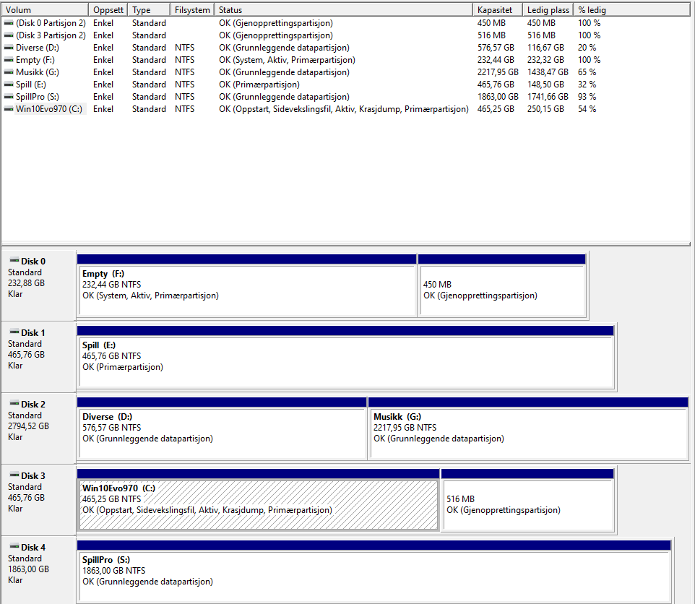Click the icon beside Disk 0 Partisjon 2
The width and height of the screenshot is (695, 604).
(9, 23)
